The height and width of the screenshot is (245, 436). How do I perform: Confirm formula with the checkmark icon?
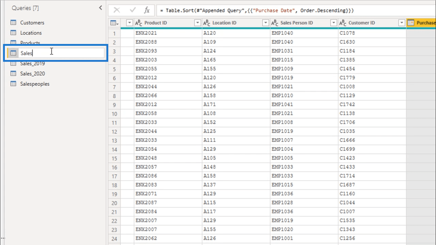pos(133,10)
